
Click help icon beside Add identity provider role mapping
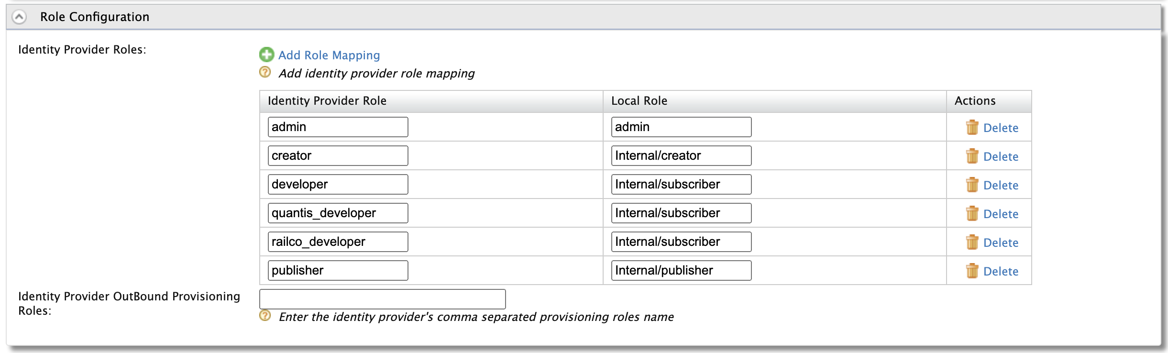click(x=265, y=72)
